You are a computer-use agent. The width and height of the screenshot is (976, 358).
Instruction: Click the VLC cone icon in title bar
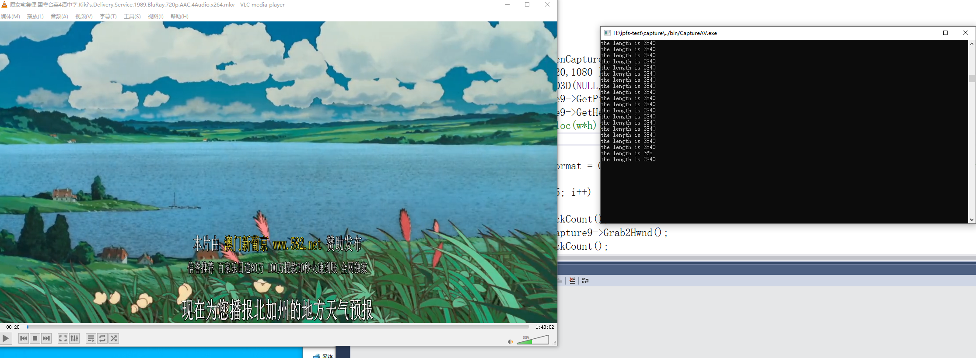click(x=4, y=5)
